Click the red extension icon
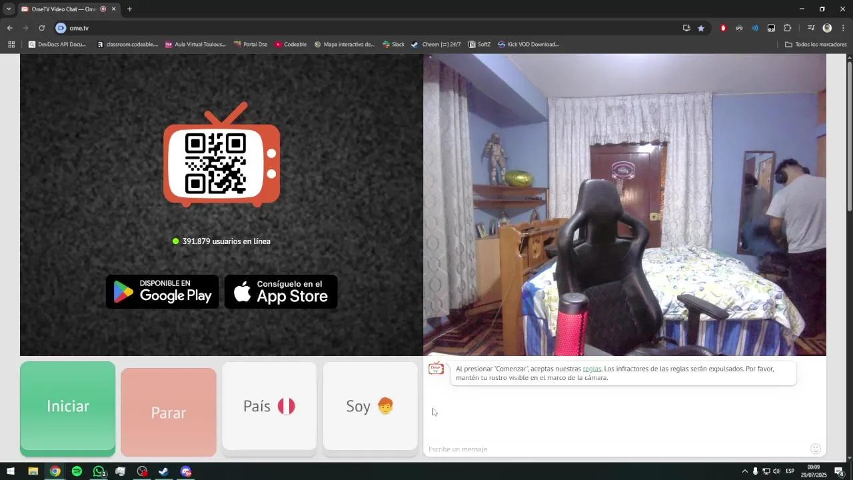Viewport: 853px width, 480px height. pyautogui.click(x=723, y=28)
